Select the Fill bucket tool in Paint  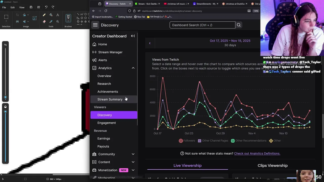click(x=51, y=15)
